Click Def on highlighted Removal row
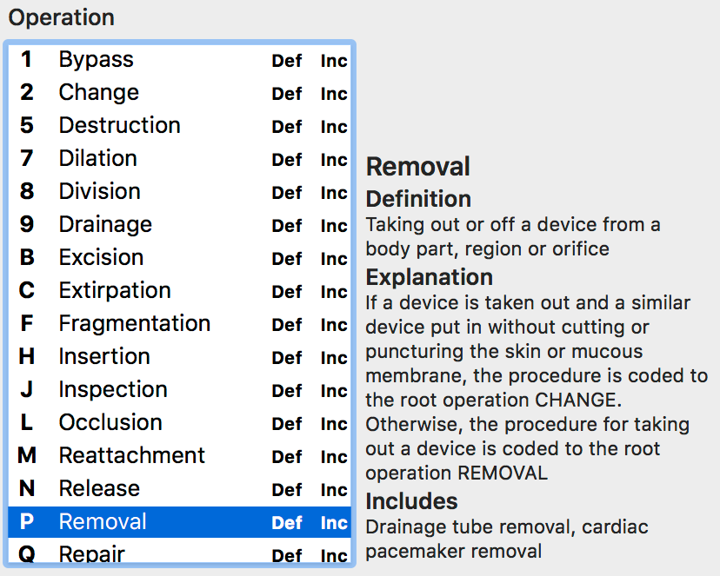The width and height of the screenshot is (720, 576). click(287, 523)
